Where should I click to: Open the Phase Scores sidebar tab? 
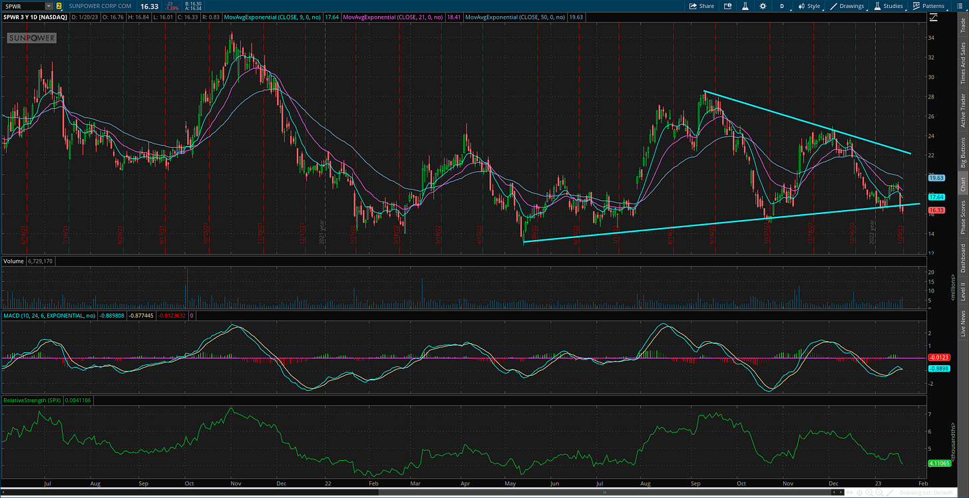click(x=962, y=217)
